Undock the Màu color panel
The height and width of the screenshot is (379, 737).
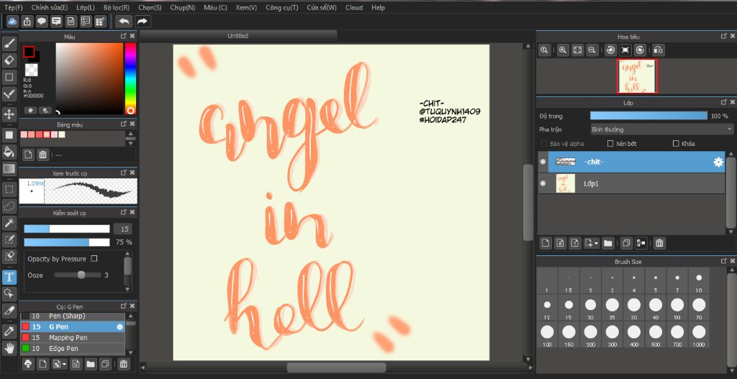click(x=124, y=36)
